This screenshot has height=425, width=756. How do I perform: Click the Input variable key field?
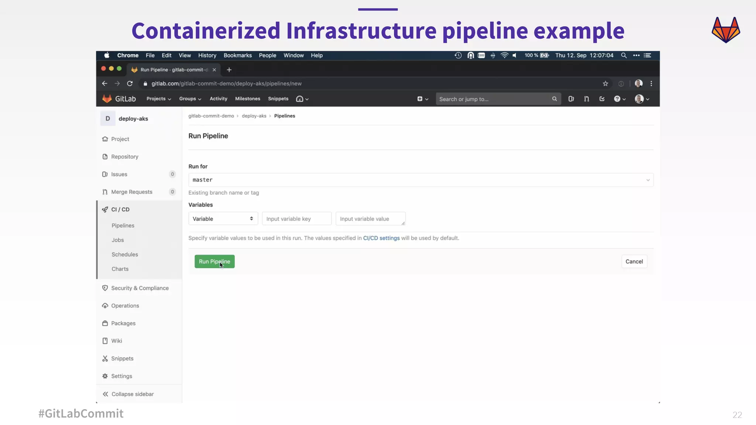pos(297,219)
